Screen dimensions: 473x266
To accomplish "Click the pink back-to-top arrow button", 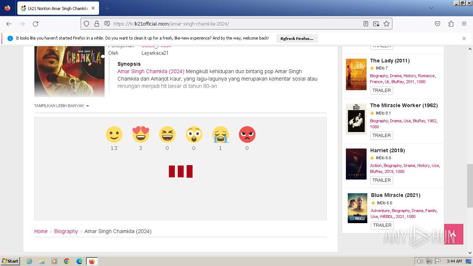I will (x=454, y=234).
